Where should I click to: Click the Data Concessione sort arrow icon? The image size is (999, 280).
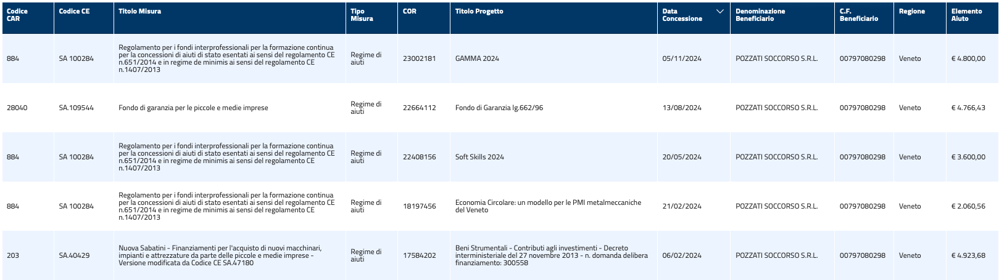(x=719, y=12)
